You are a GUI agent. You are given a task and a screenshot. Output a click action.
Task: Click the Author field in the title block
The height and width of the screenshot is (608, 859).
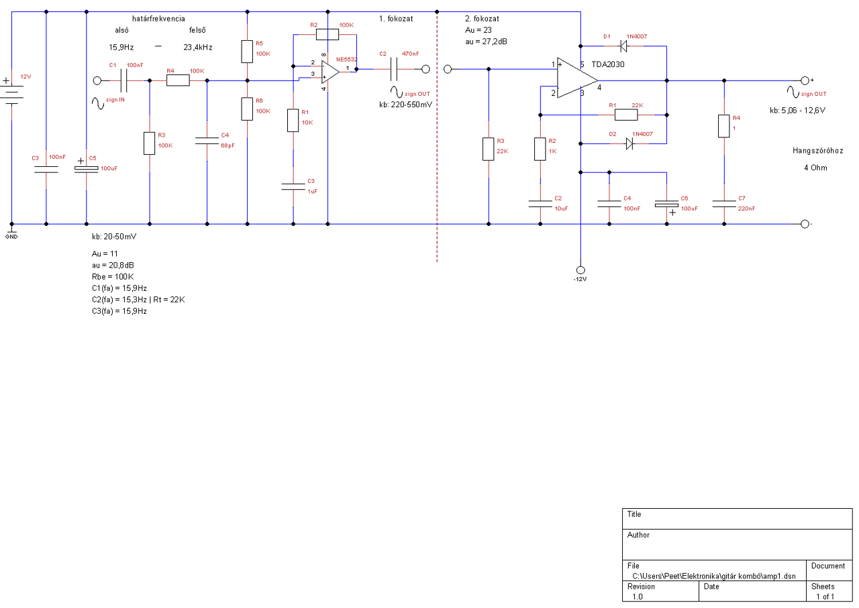click(738, 544)
